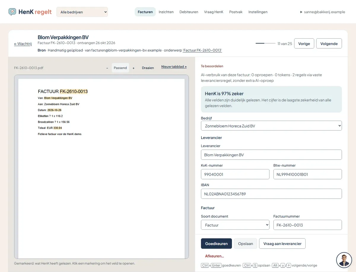
Task: Click the HenK regelt speech bubble logo
Action: [12, 12]
